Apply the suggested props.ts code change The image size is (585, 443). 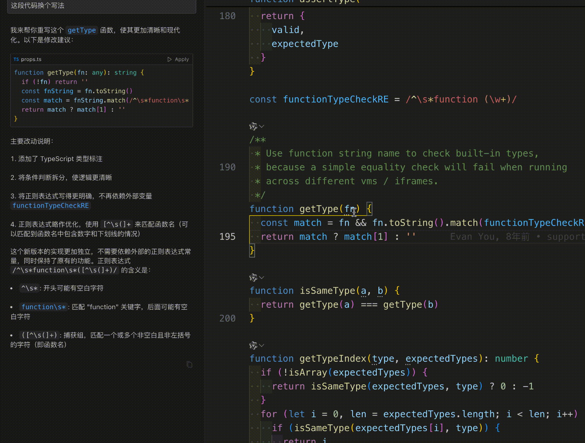(x=178, y=59)
